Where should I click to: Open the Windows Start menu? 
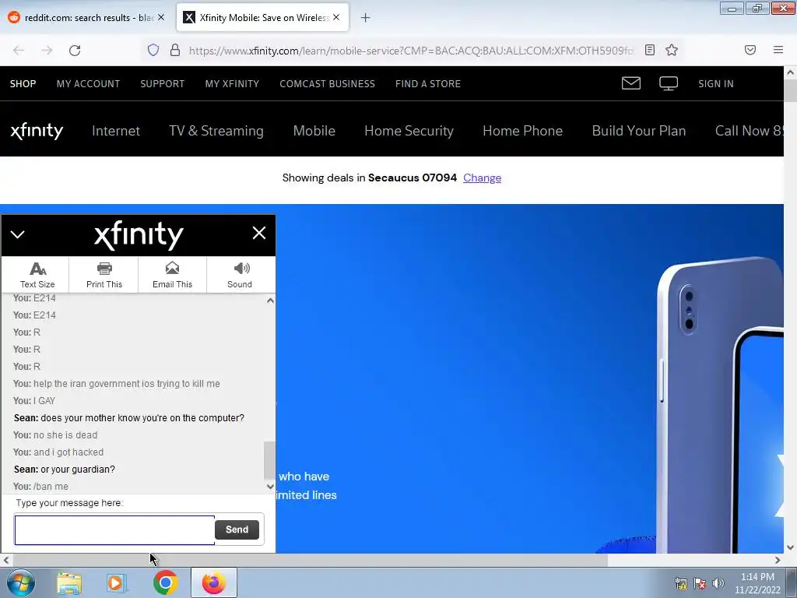coord(20,582)
